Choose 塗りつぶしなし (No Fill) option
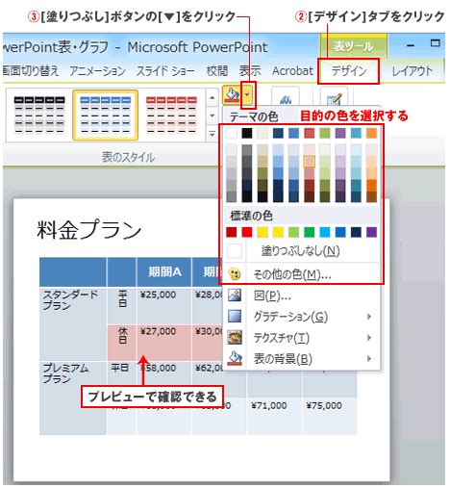Screen dimensions: 450x488 click(x=301, y=250)
